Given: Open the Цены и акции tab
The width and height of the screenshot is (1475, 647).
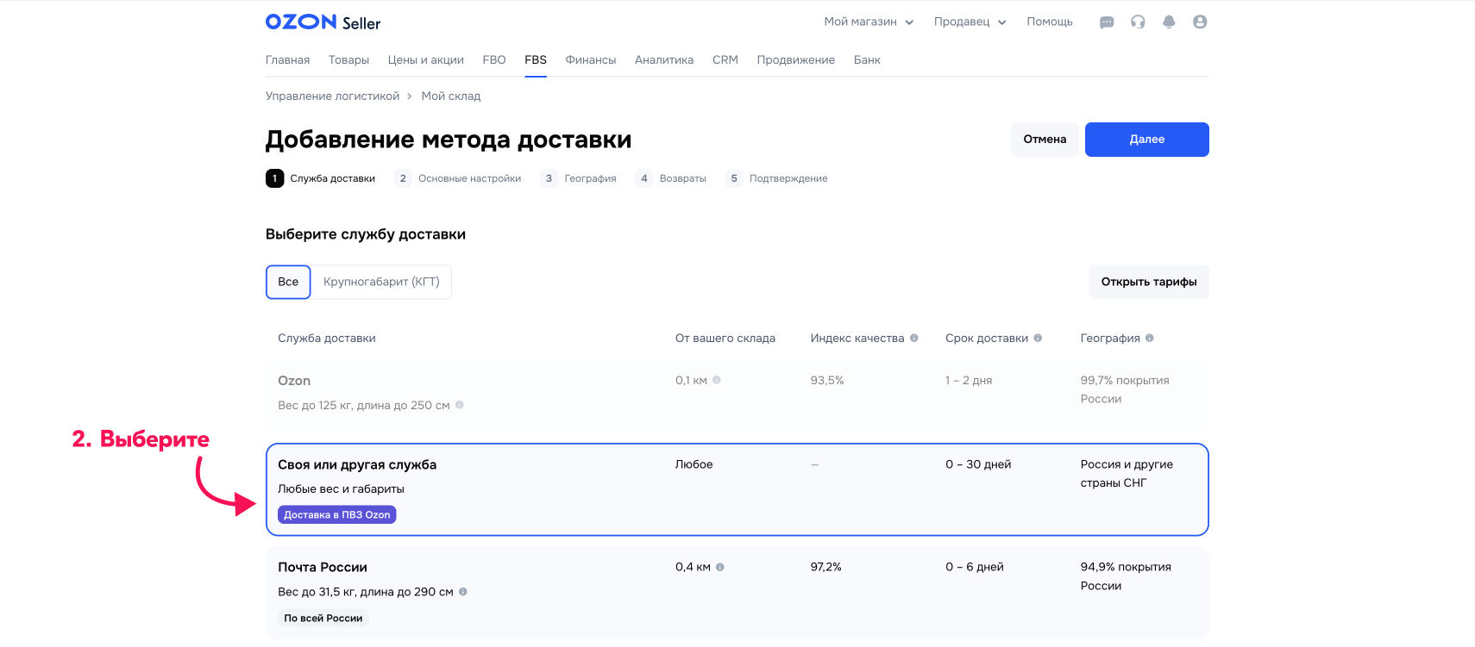Looking at the screenshot, I should 425,60.
